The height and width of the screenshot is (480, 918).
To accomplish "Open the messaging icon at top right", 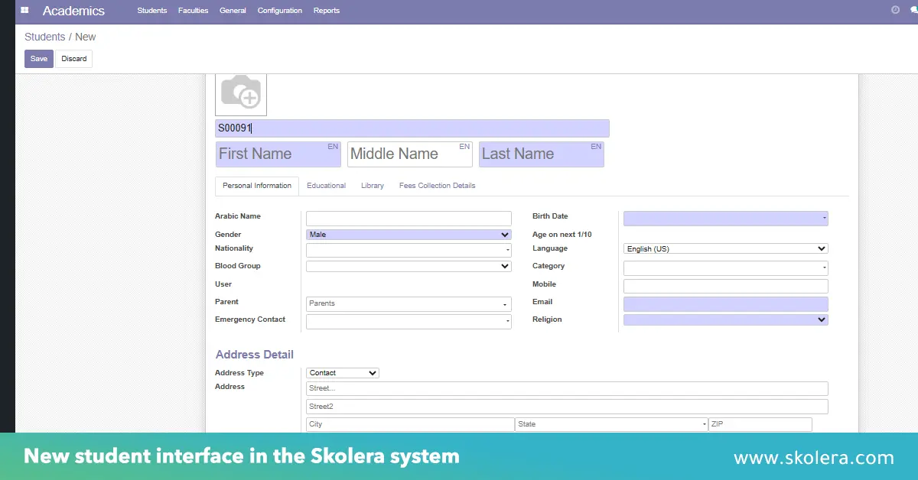I will (914, 9).
